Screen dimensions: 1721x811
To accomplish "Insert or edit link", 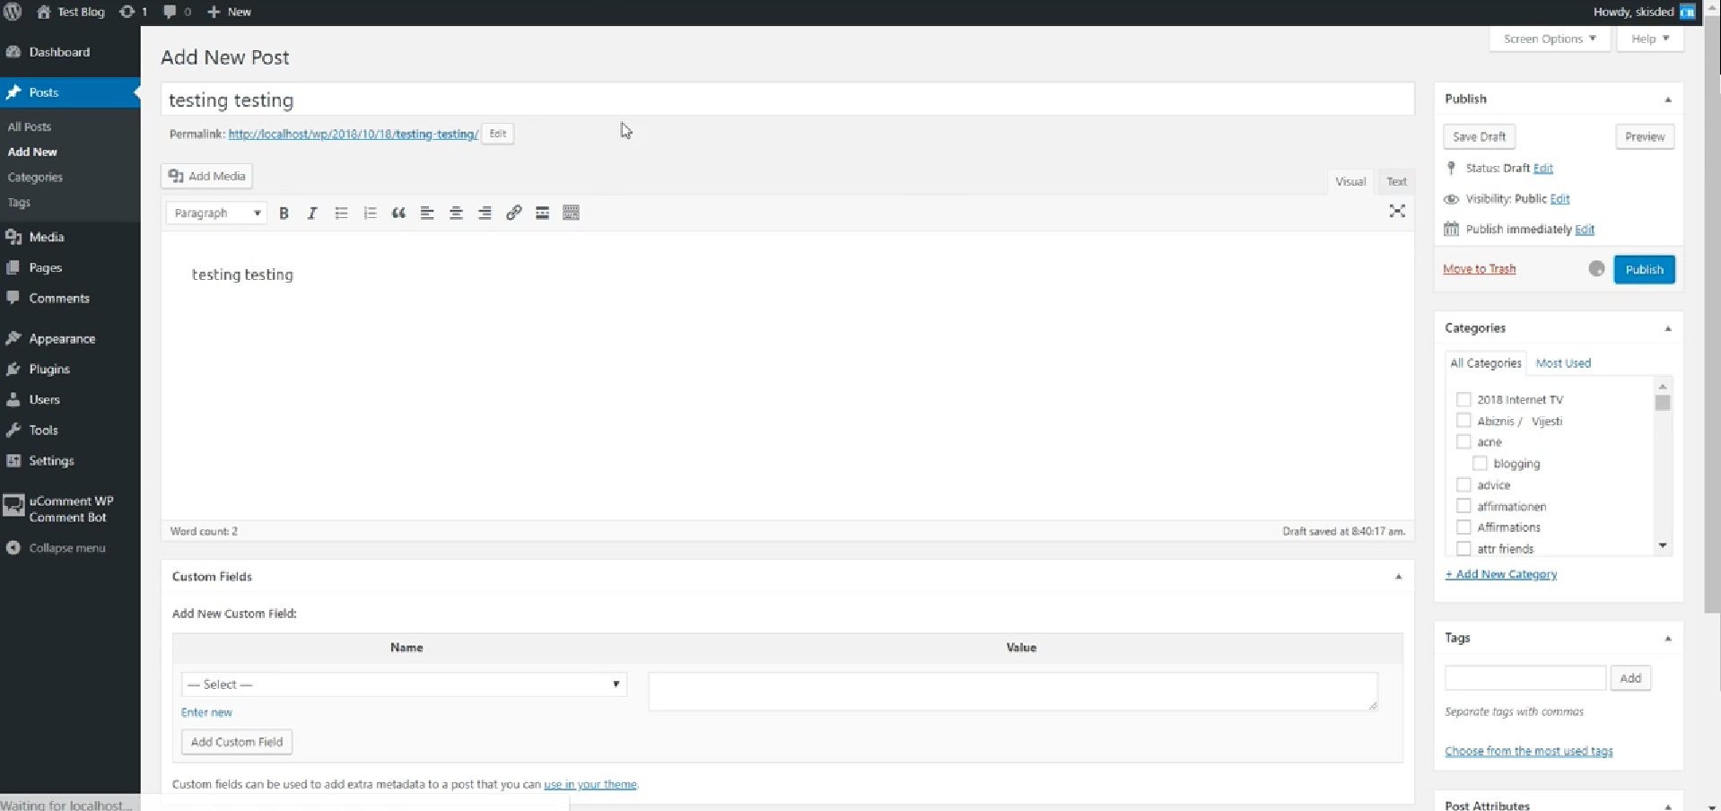I will [x=513, y=213].
